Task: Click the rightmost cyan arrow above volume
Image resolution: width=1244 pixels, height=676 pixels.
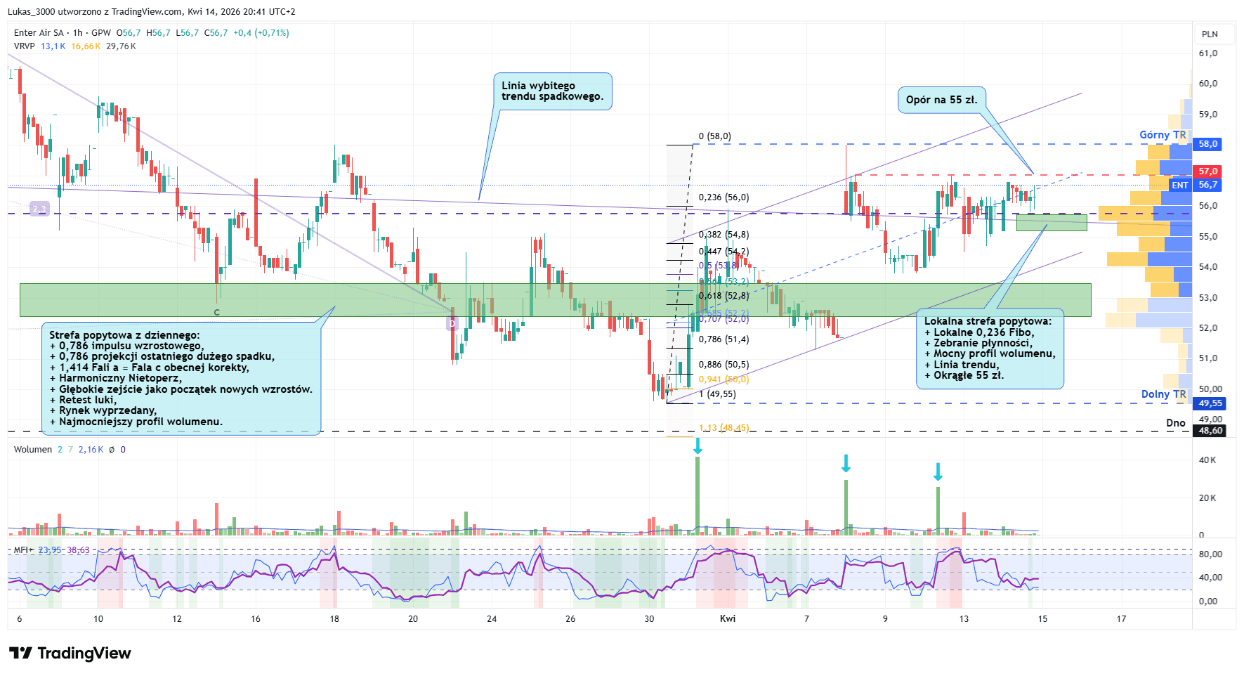Action: tap(938, 472)
